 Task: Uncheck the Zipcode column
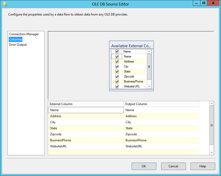(117, 76)
